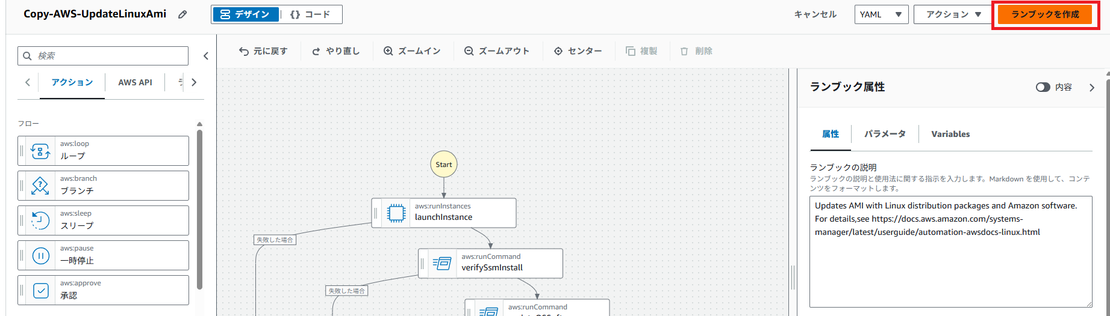1110x316 pixels.
Task: Click the 複製 duplicate button
Action: coord(641,51)
